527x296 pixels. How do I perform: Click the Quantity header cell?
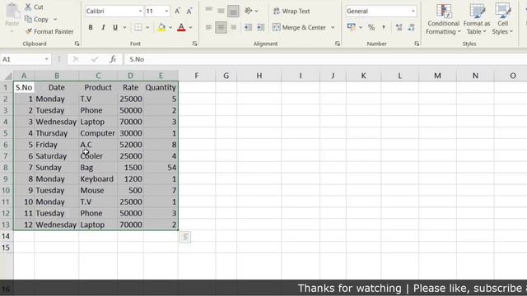tap(161, 88)
